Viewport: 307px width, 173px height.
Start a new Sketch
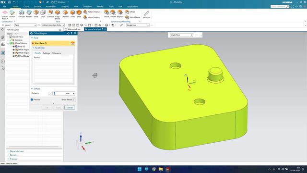pyautogui.click(x=12, y=14)
